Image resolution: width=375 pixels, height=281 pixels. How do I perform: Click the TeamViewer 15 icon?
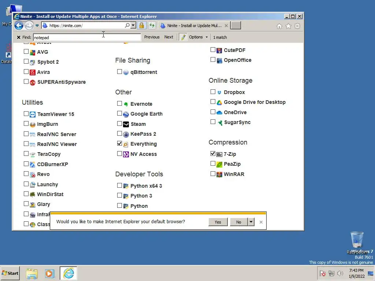[x=33, y=114]
